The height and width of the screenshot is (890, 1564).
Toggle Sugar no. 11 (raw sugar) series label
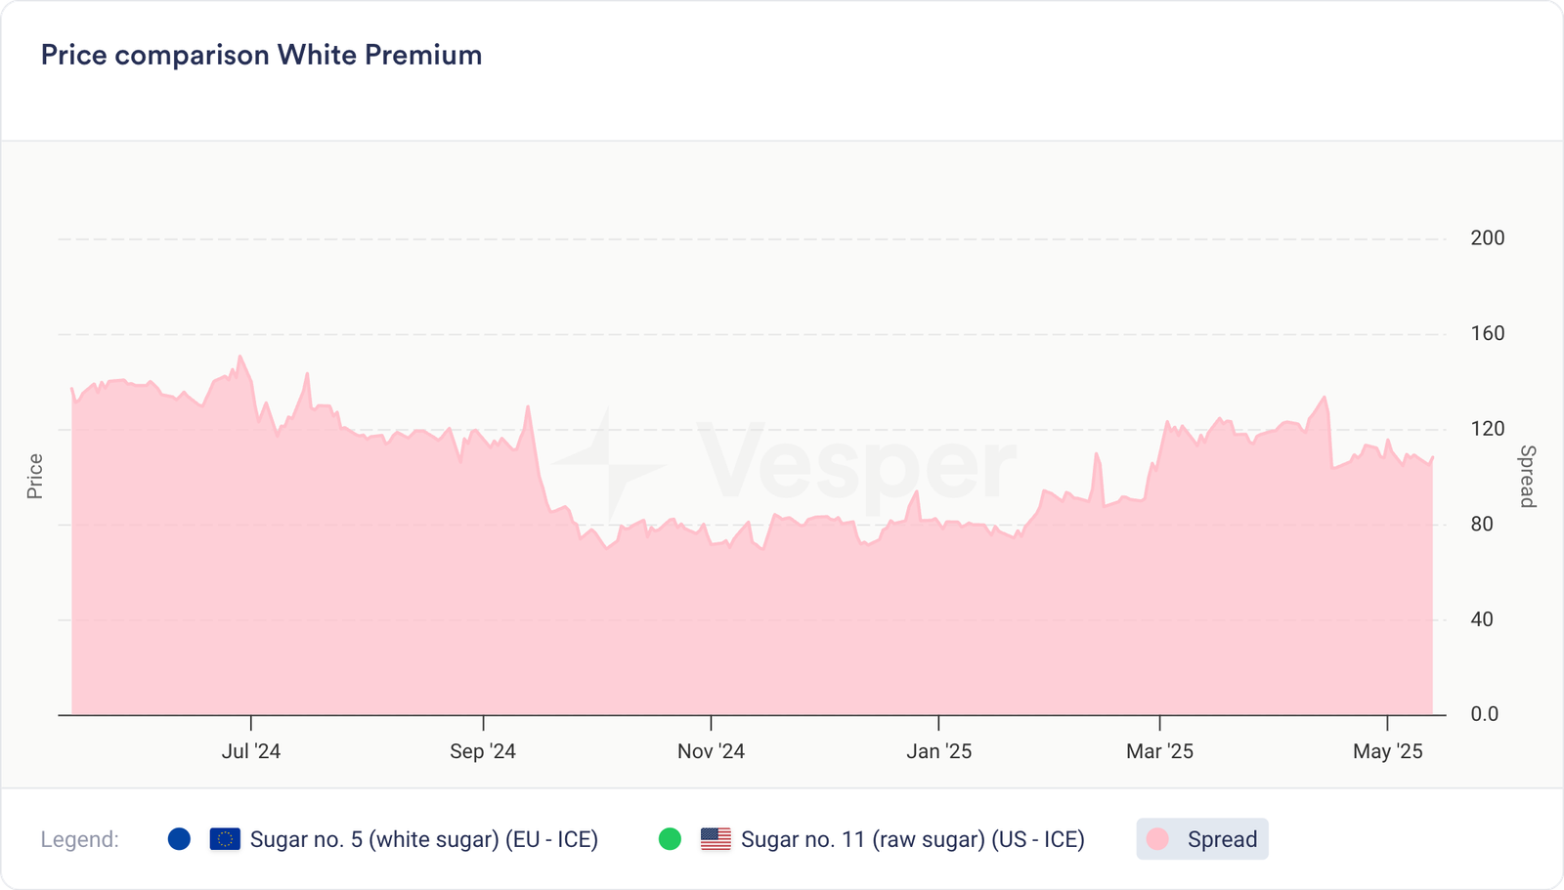pos(912,839)
